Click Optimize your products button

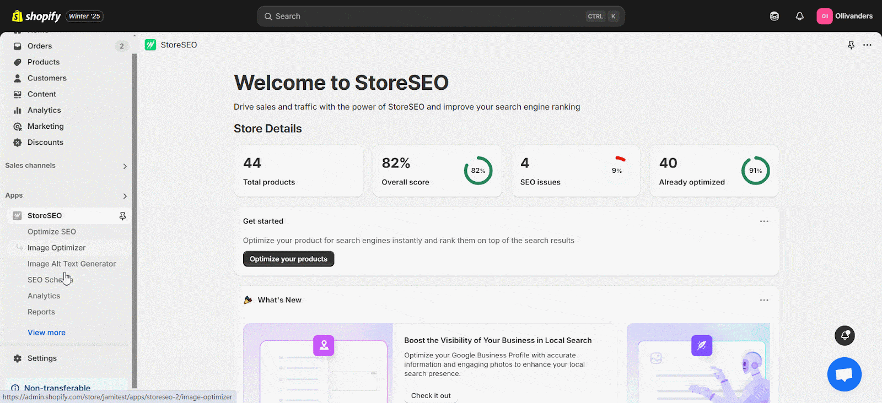288,259
